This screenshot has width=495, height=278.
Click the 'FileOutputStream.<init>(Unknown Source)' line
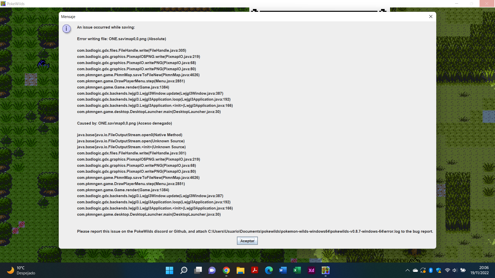coord(131,147)
